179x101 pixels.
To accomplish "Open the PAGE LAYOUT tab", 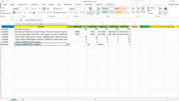I will (x=23, y=4).
